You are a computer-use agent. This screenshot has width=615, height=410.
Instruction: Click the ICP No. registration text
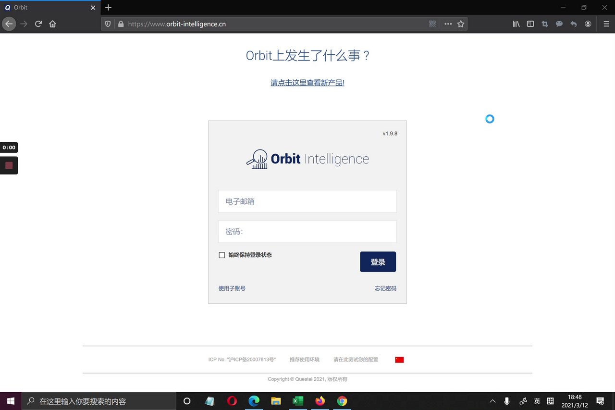pyautogui.click(x=242, y=360)
